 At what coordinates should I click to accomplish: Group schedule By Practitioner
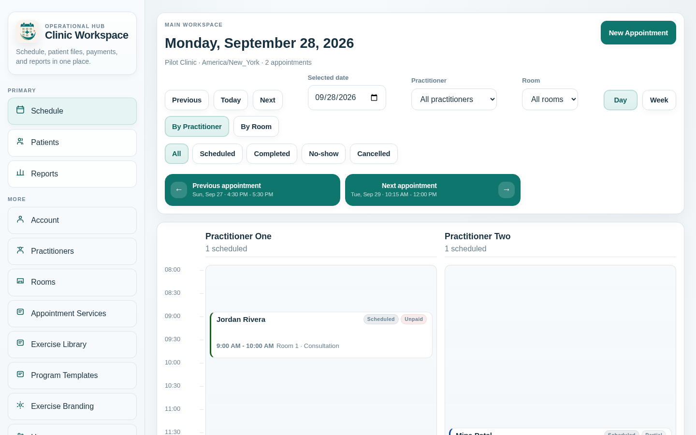coord(197,127)
